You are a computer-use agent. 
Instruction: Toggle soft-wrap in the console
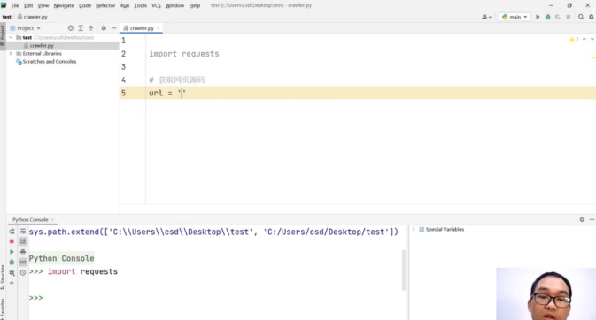(23, 232)
